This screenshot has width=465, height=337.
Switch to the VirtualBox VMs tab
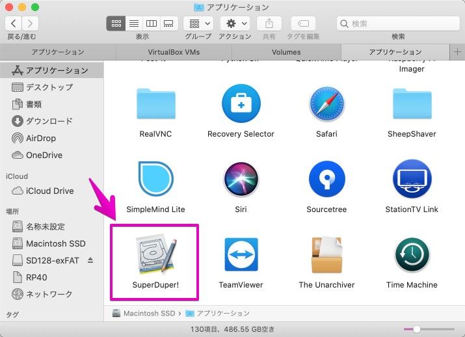(174, 52)
